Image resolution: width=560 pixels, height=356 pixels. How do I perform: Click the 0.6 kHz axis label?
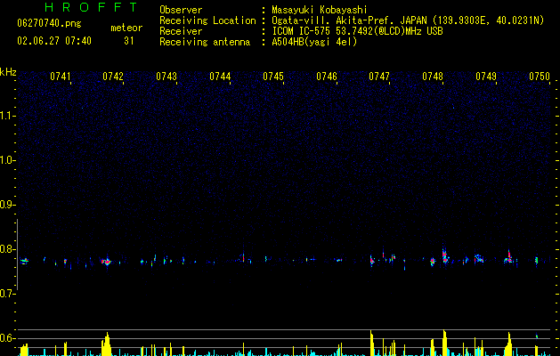pos(8,338)
